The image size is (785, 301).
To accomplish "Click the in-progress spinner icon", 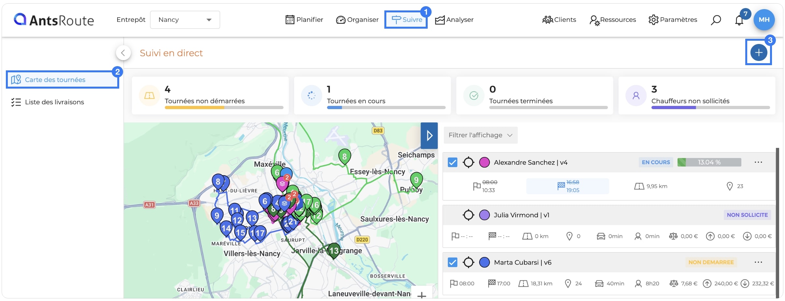I will pos(311,95).
